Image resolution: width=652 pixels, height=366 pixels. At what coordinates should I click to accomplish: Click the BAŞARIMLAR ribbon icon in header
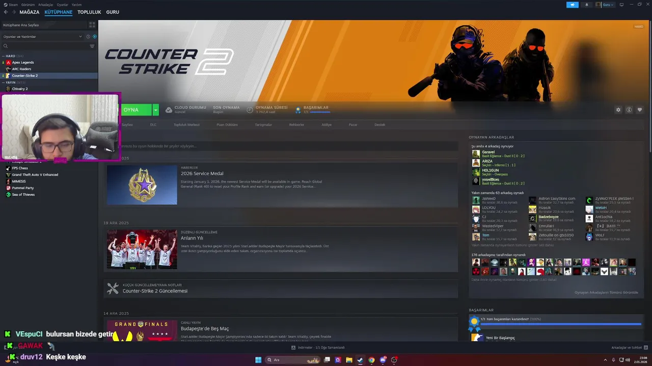pyautogui.click(x=298, y=110)
